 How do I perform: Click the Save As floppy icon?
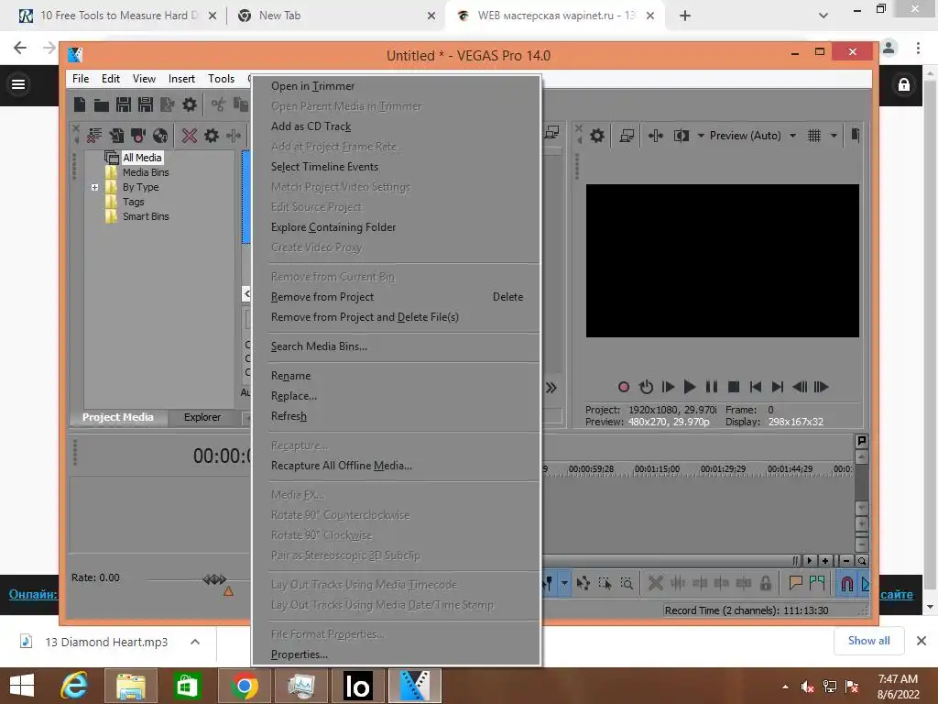(x=146, y=104)
